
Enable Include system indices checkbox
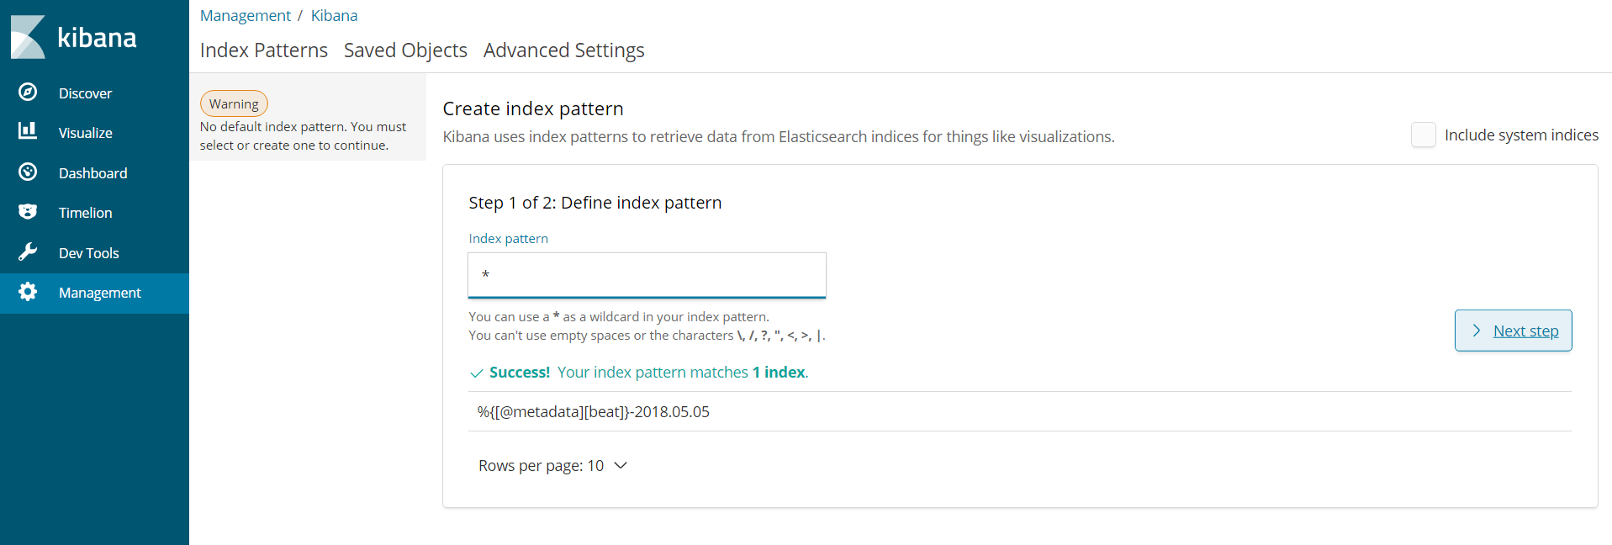coord(1423,135)
